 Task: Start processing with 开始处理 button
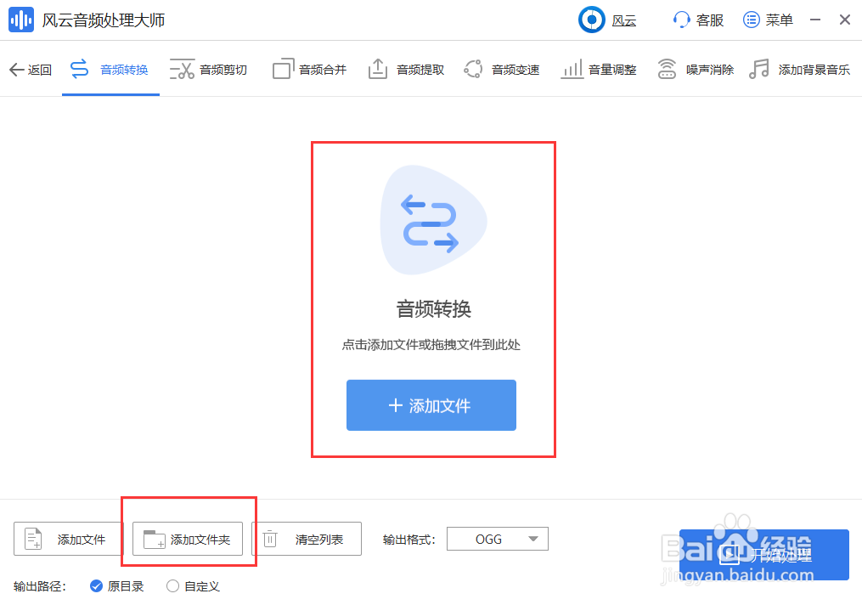point(764,554)
